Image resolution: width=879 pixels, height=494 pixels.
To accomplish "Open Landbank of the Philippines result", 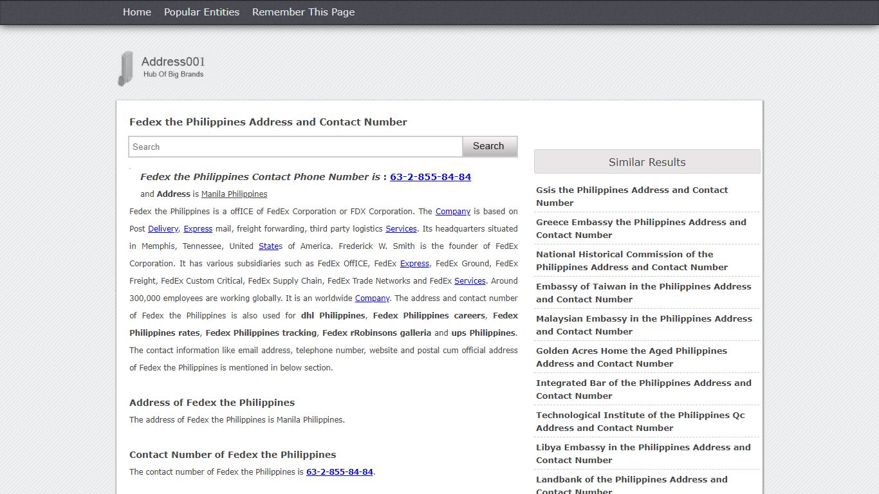I will point(632,485).
